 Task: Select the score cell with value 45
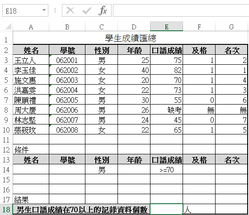[x=167, y=119]
